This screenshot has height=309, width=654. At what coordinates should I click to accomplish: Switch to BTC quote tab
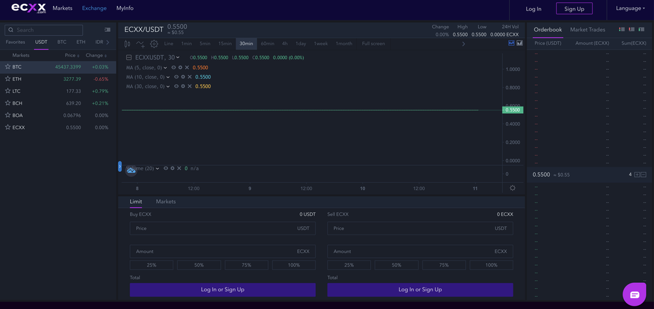[61, 42]
